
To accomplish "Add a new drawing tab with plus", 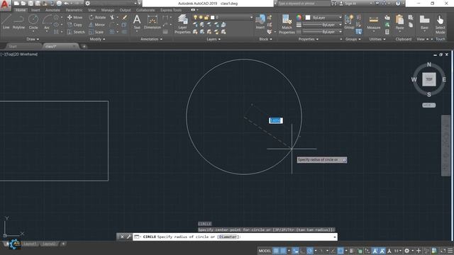I will (84, 46).
